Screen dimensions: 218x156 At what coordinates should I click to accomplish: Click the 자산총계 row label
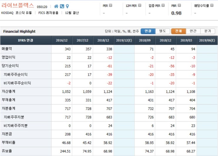pos(9,91)
